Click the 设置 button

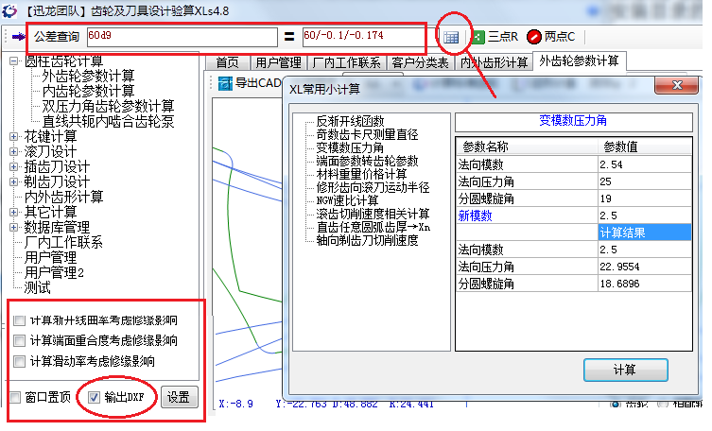tap(179, 397)
